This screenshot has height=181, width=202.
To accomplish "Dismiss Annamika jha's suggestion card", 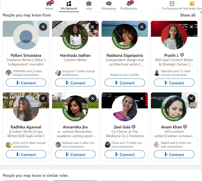I will [93, 99].
